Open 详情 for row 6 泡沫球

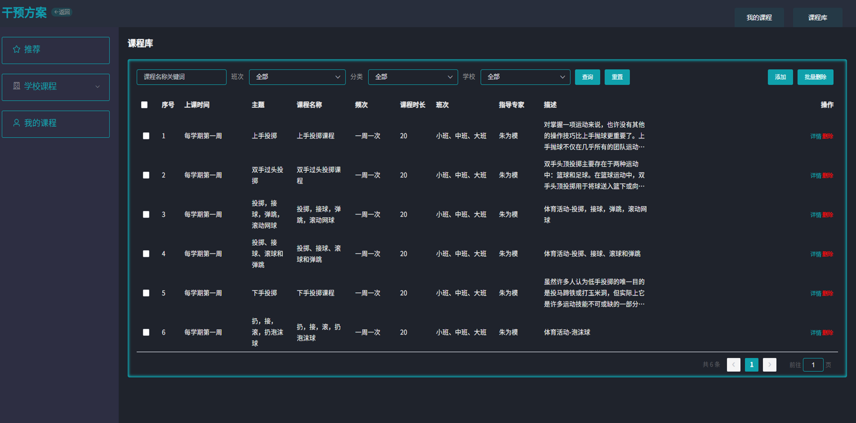(x=815, y=333)
